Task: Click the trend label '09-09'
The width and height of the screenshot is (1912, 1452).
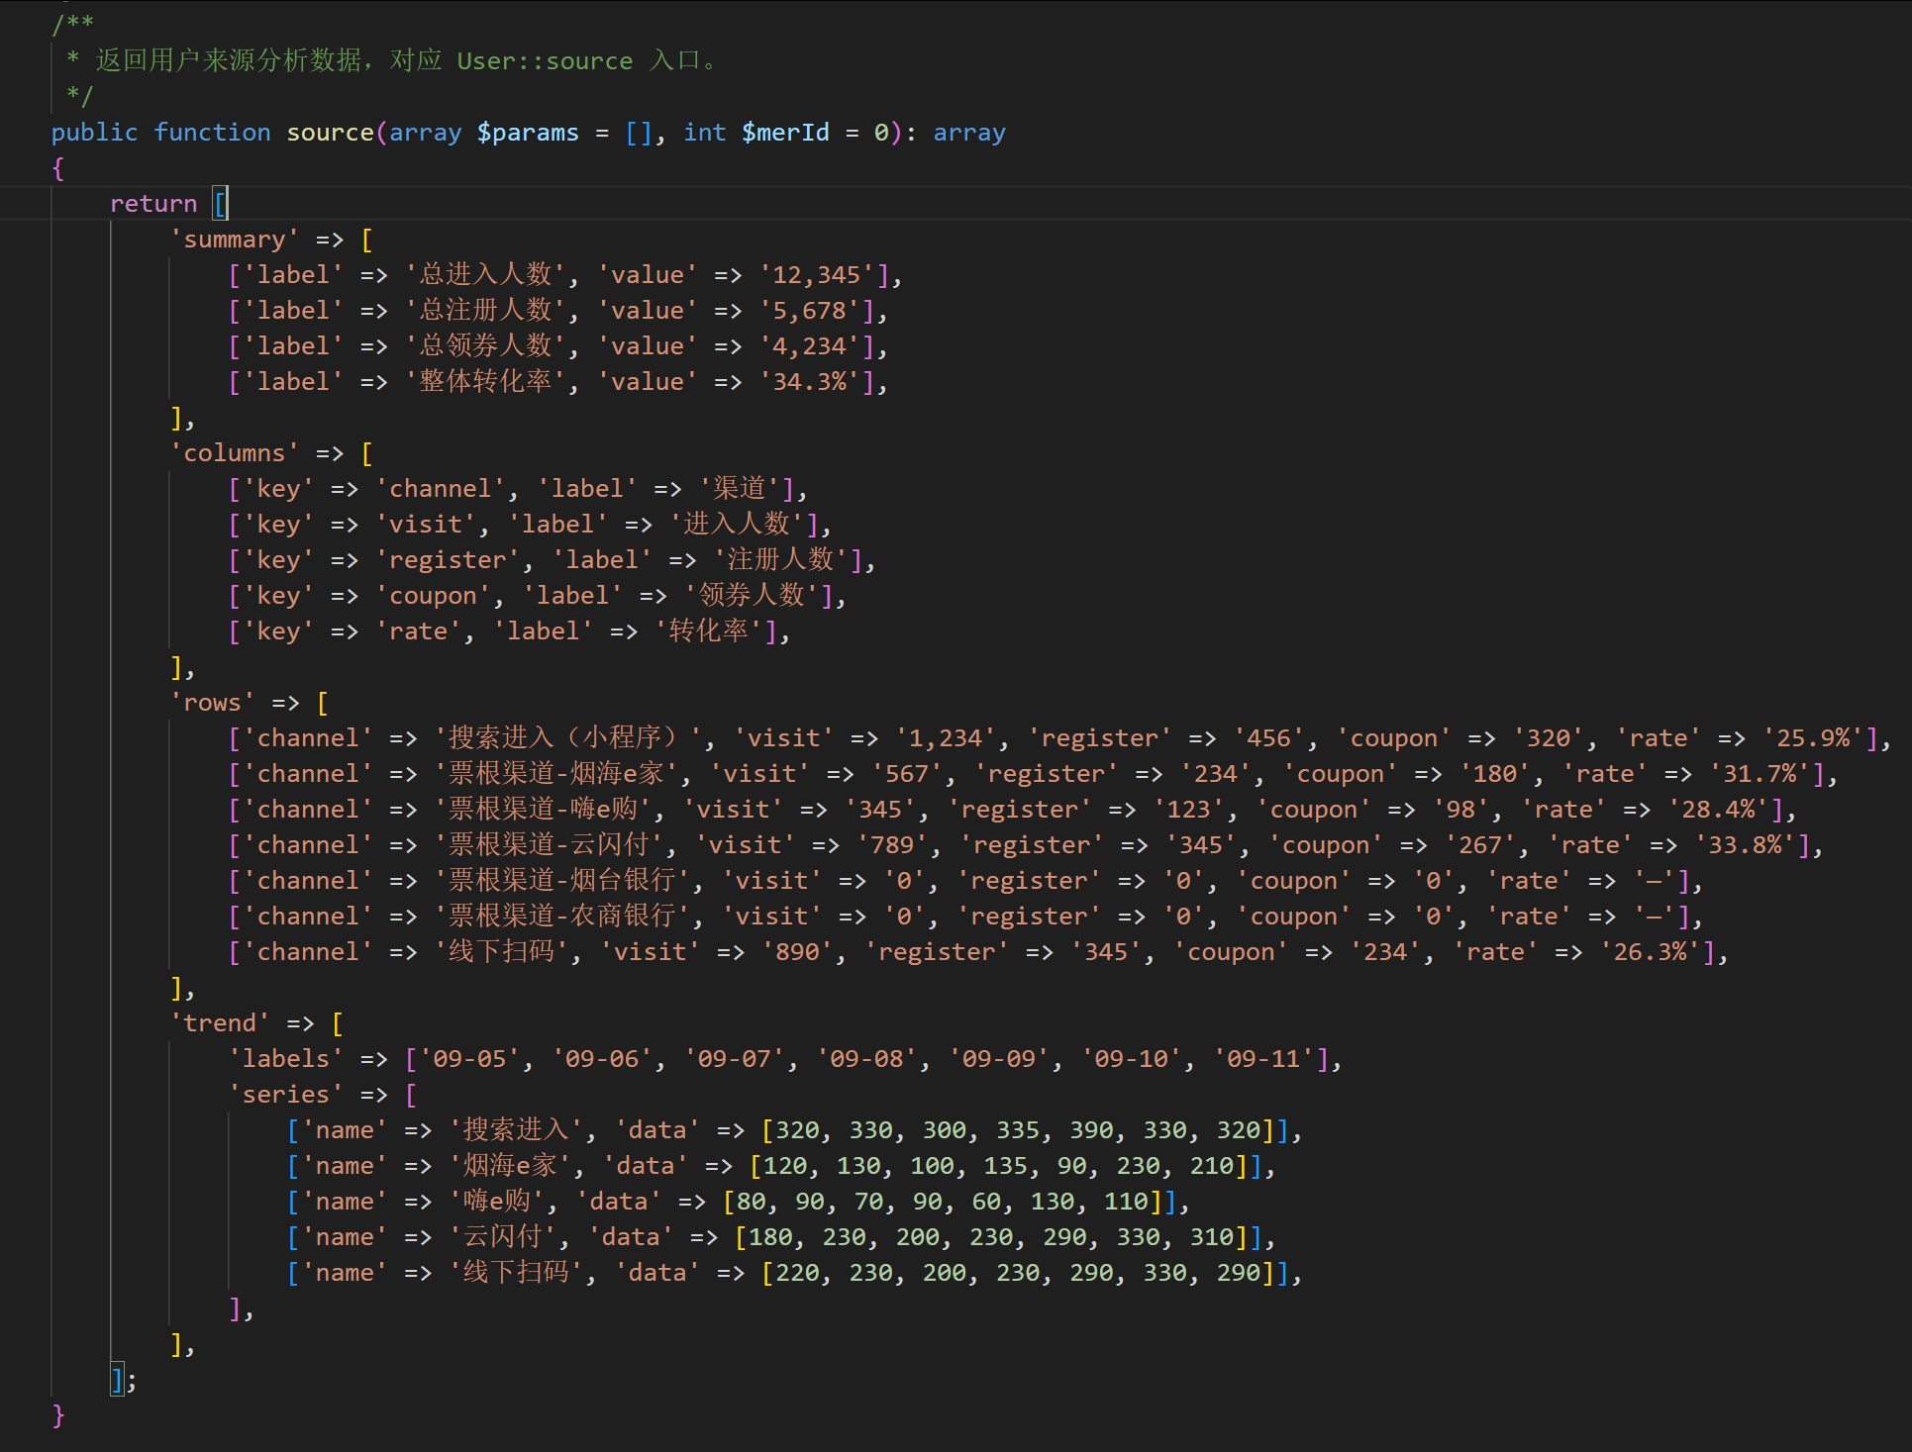Action: (999, 1059)
